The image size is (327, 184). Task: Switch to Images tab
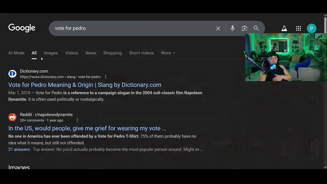coord(51,53)
